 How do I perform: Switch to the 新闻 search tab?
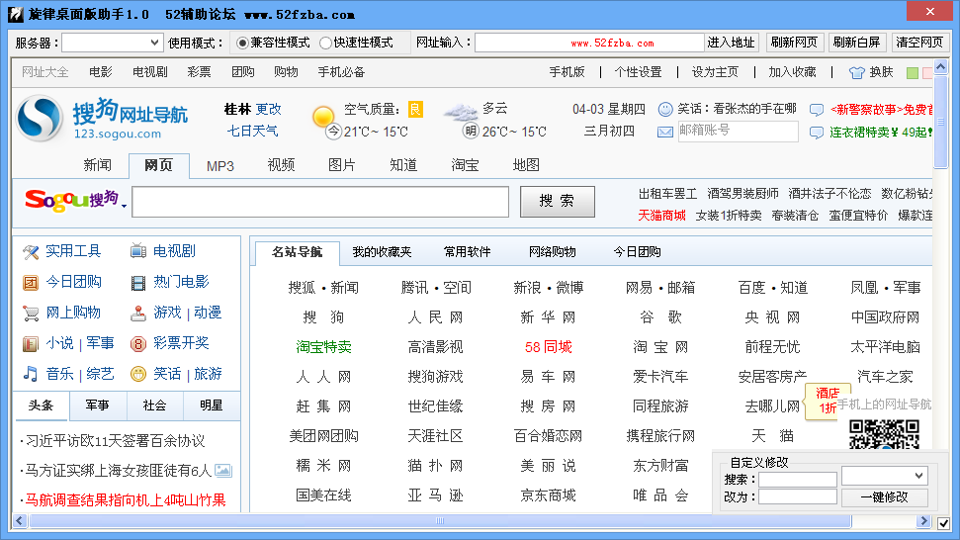tap(97, 165)
